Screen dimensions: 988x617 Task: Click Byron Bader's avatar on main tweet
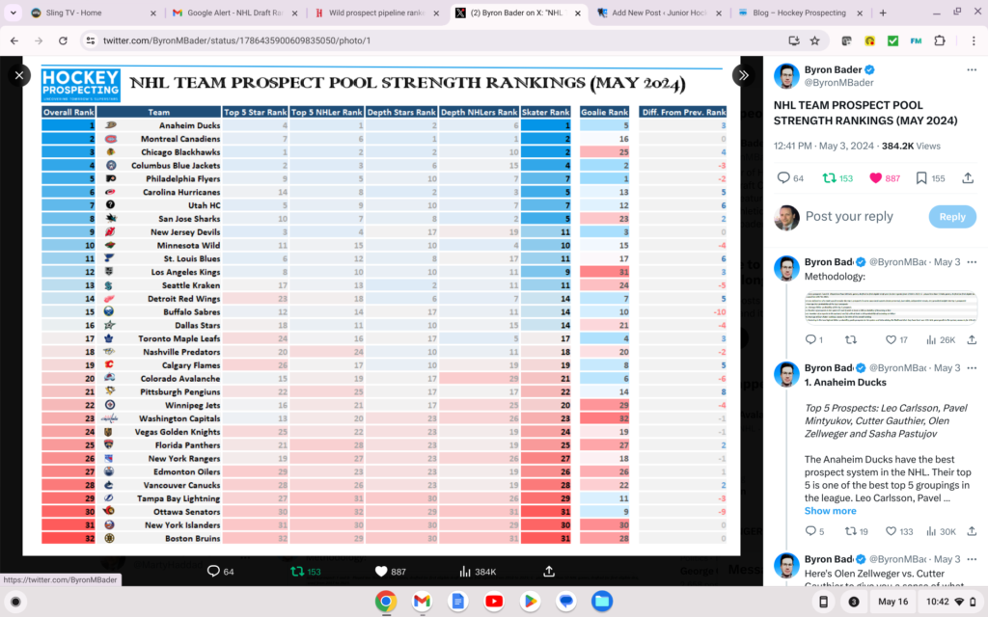click(x=786, y=76)
